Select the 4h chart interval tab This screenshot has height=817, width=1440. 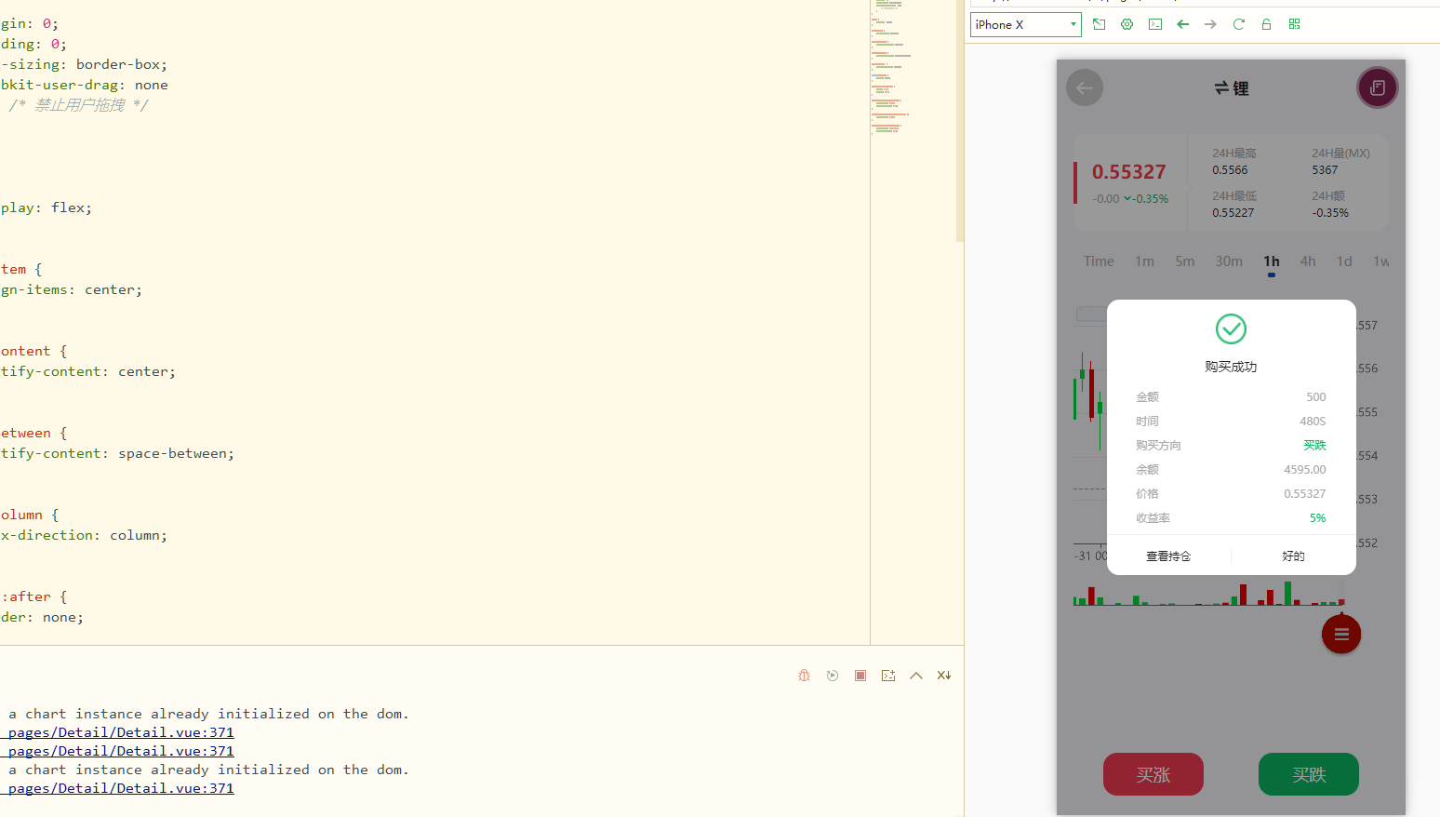coord(1307,261)
